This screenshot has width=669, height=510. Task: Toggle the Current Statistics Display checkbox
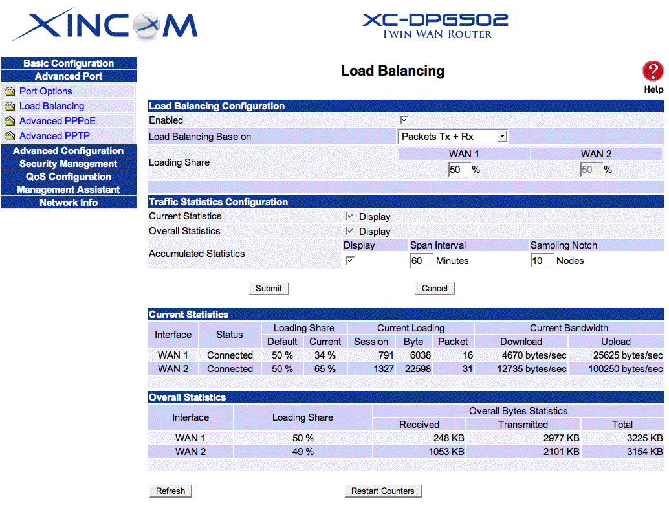point(350,216)
